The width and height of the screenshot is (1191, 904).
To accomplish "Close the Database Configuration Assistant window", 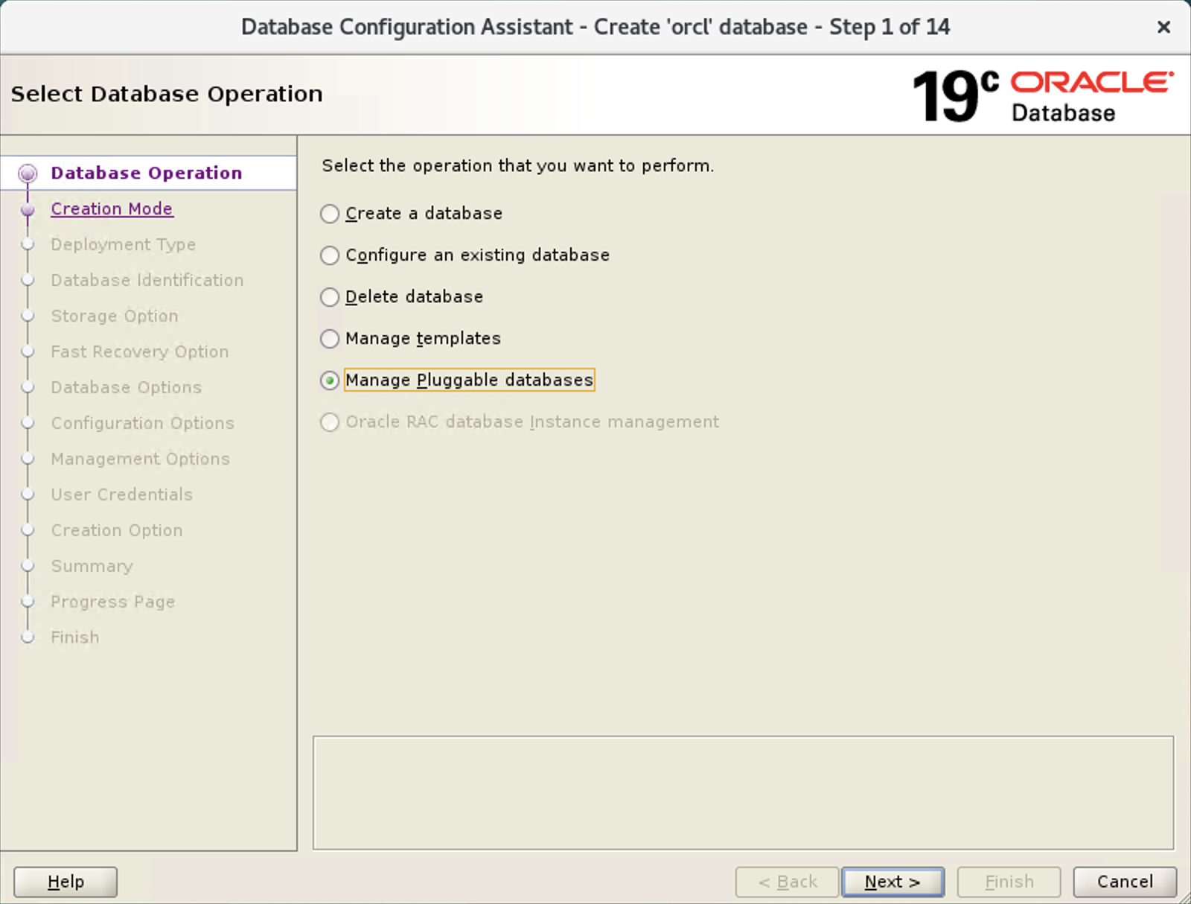I will pyautogui.click(x=1163, y=27).
